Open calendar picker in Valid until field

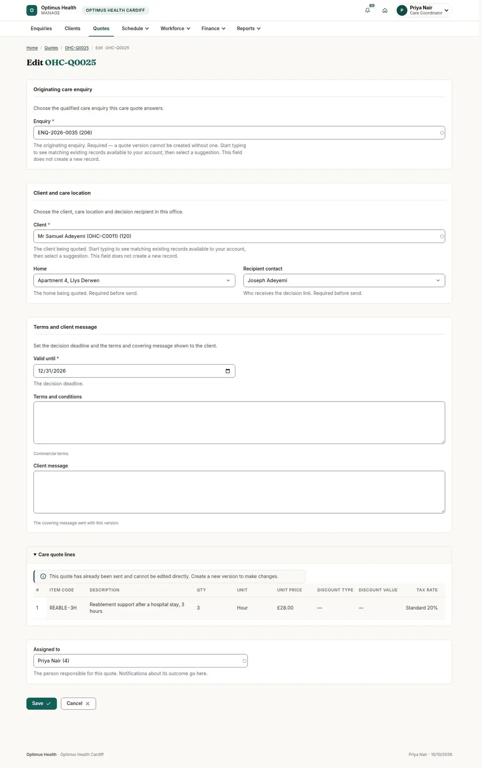coord(228,371)
